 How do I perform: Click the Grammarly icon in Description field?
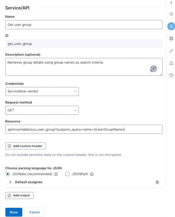pos(153,69)
